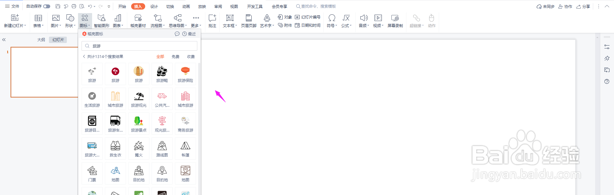Click the 图标 icon library button

pyautogui.click(x=85, y=21)
